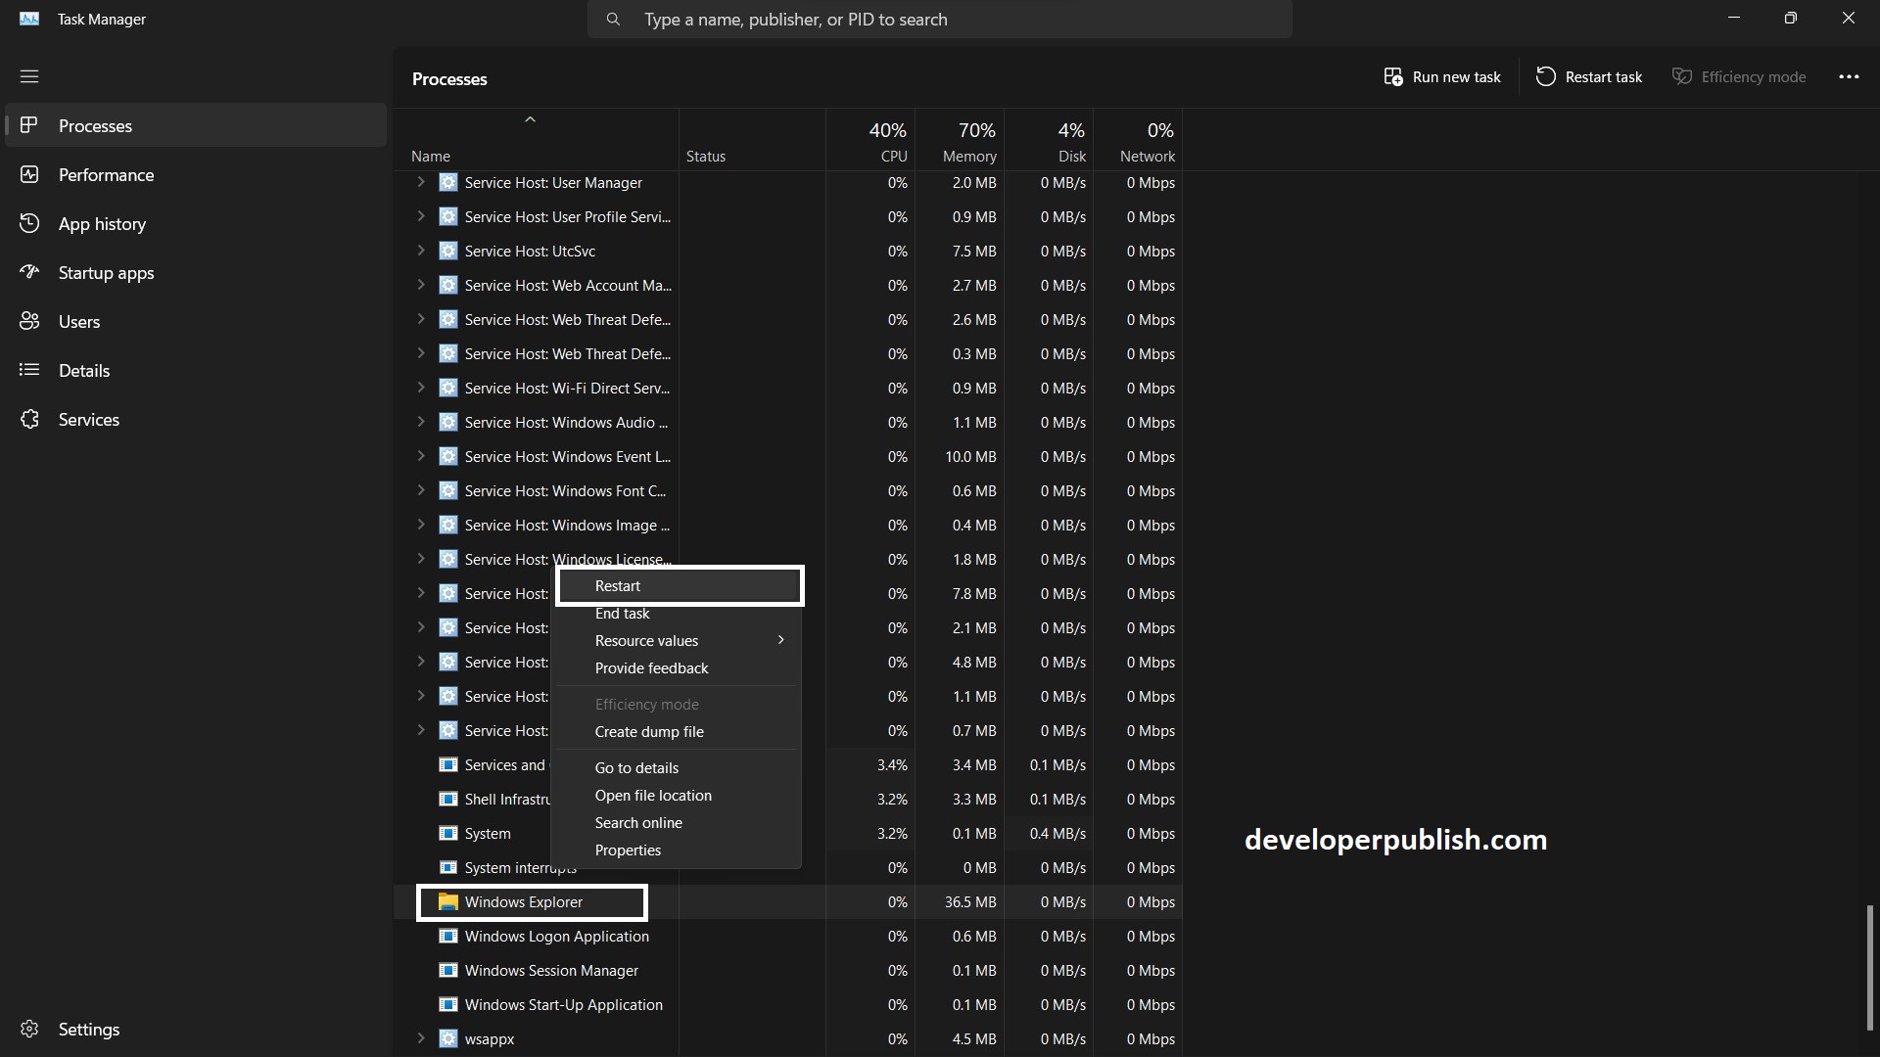Open the Services gear puzzle icon

pyautogui.click(x=29, y=420)
